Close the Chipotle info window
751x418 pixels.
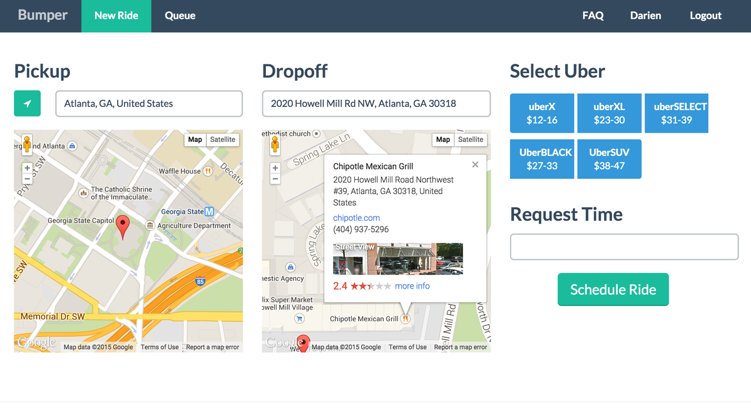tap(475, 165)
